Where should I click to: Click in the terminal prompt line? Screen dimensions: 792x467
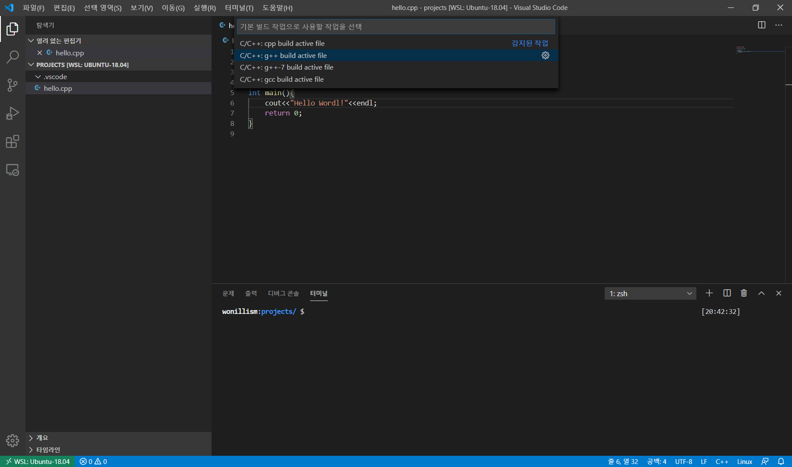(x=263, y=311)
